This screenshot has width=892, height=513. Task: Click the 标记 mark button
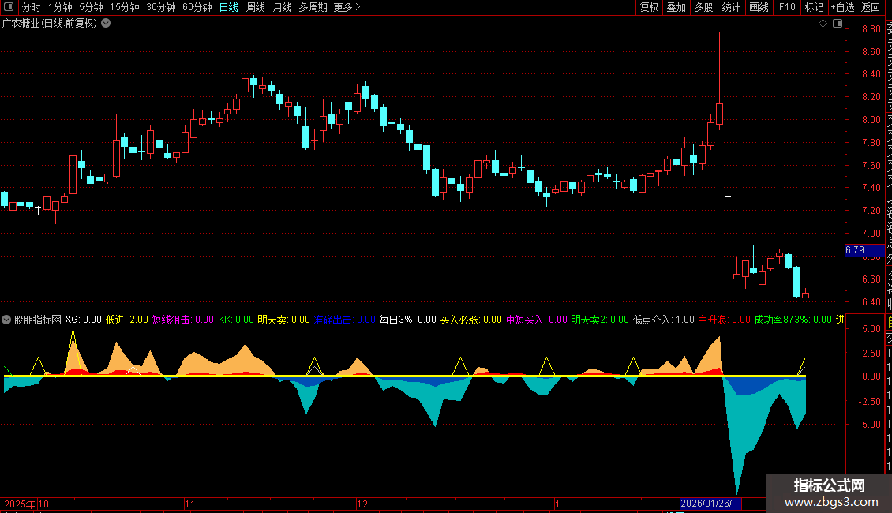coord(814,7)
